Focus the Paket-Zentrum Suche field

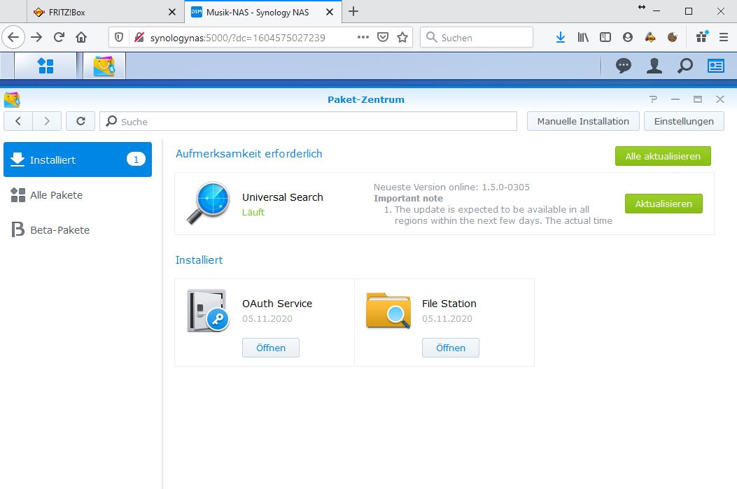click(x=309, y=121)
